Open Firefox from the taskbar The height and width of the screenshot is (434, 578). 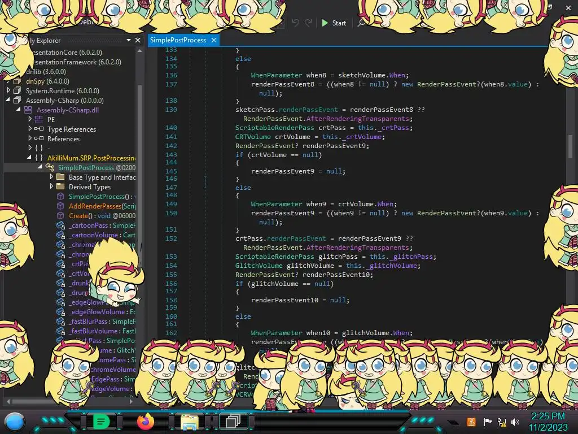[x=146, y=422]
